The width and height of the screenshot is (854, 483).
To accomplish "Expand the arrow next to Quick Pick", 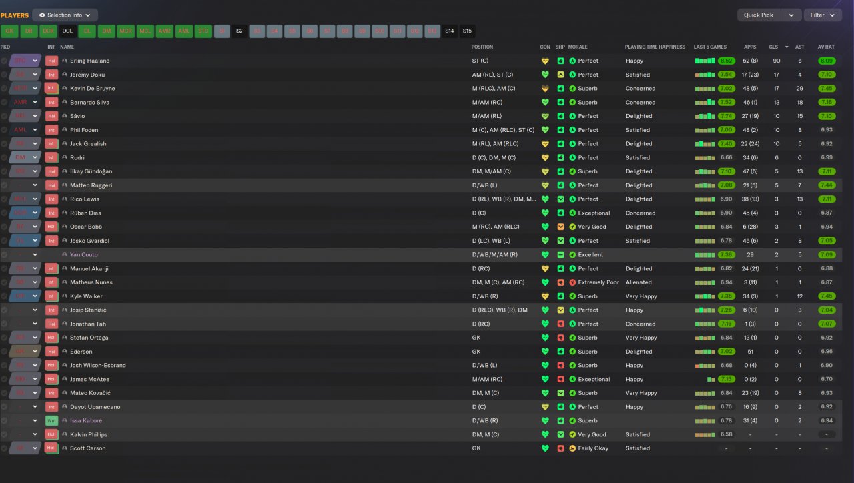I will pos(791,15).
